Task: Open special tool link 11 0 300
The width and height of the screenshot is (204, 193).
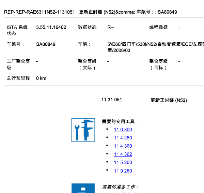Action: pyautogui.click(x=123, y=130)
